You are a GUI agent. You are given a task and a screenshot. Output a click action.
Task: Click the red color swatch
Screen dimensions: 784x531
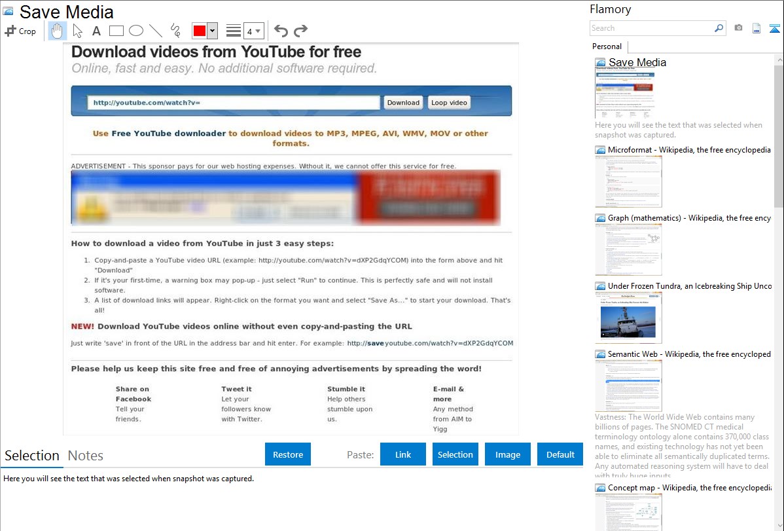click(200, 31)
